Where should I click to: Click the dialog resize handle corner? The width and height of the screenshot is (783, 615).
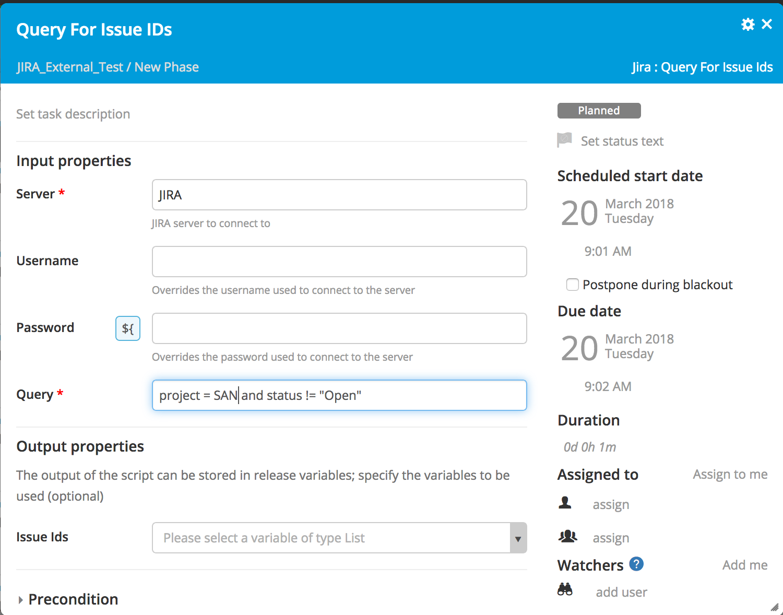775,607
